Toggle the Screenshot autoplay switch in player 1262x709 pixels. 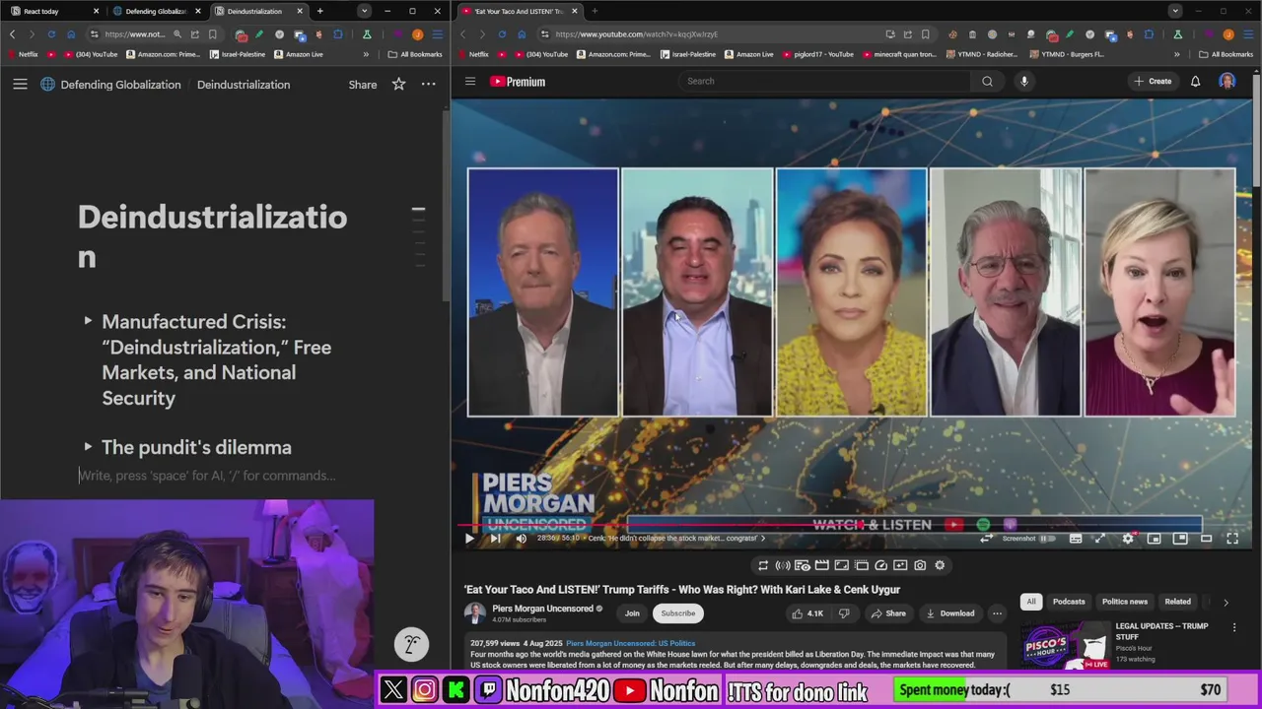tap(1046, 539)
